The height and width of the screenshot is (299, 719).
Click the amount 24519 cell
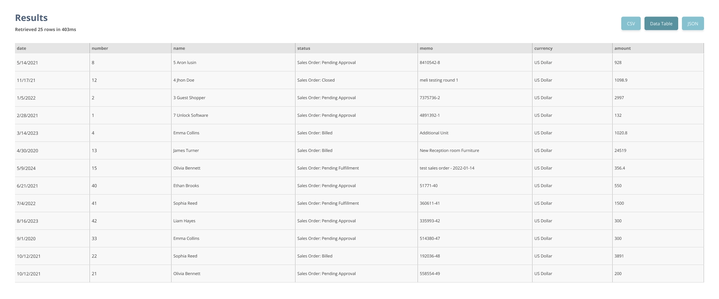click(x=620, y=150)
